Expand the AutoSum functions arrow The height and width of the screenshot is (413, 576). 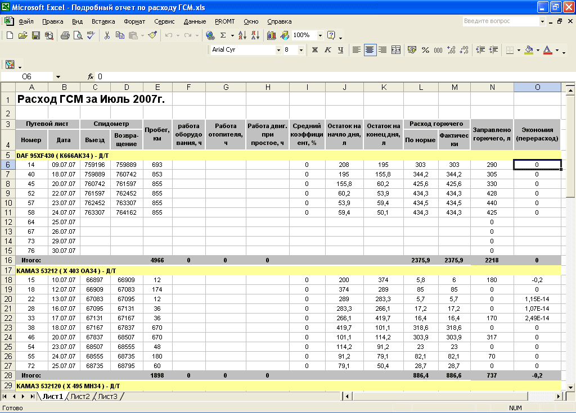click(232, 35)
